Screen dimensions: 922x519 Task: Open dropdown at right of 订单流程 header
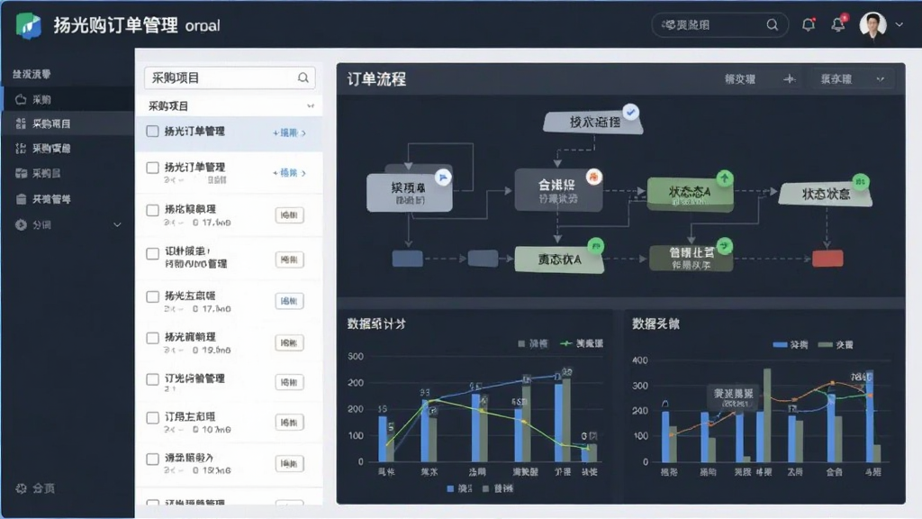tap(852, 79)
